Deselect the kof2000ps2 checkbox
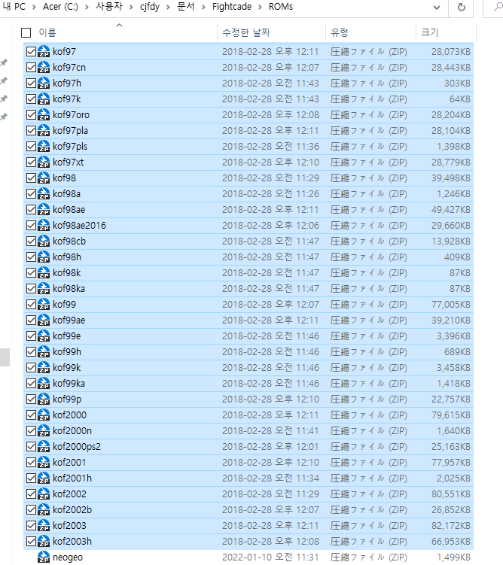The height and width of the screenshot is (565, 503). (31, 447)
